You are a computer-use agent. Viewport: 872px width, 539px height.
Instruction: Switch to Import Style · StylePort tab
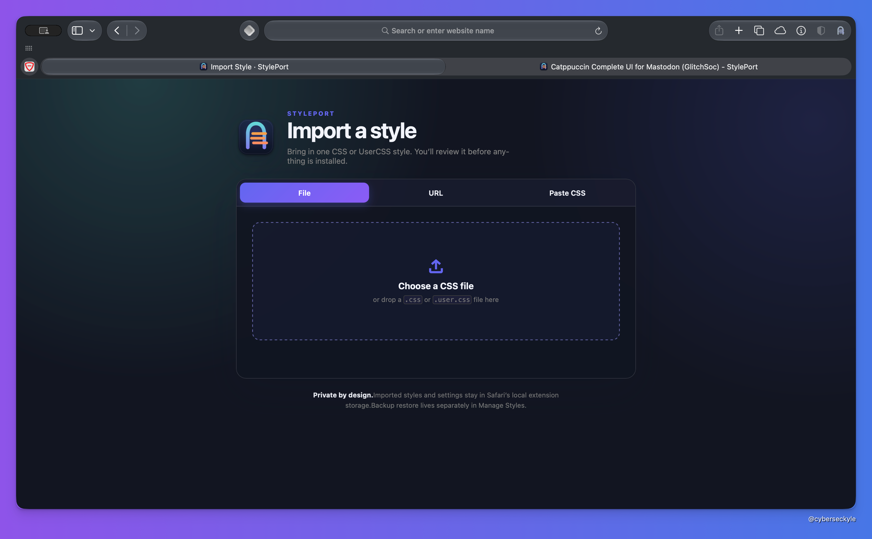(x=244, y=67)
